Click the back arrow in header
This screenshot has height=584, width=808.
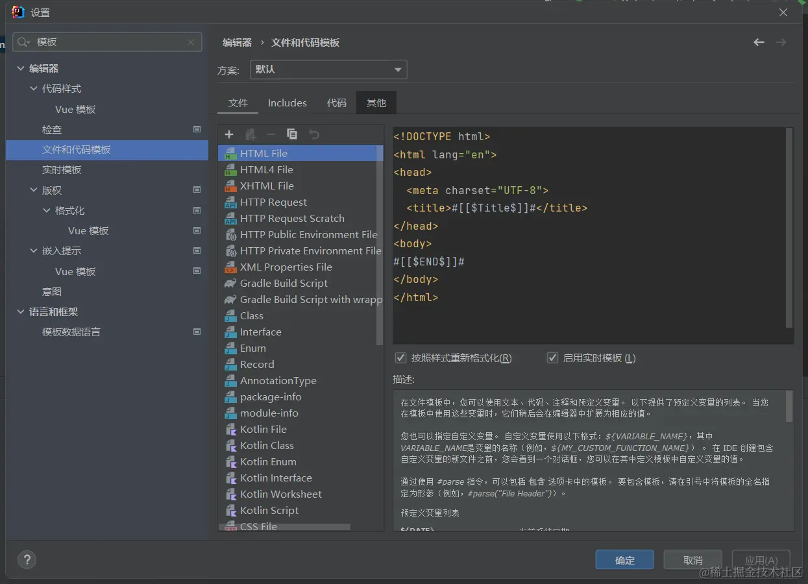759,42
